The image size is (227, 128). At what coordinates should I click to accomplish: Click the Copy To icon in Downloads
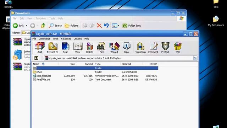[x=92, y=26]
